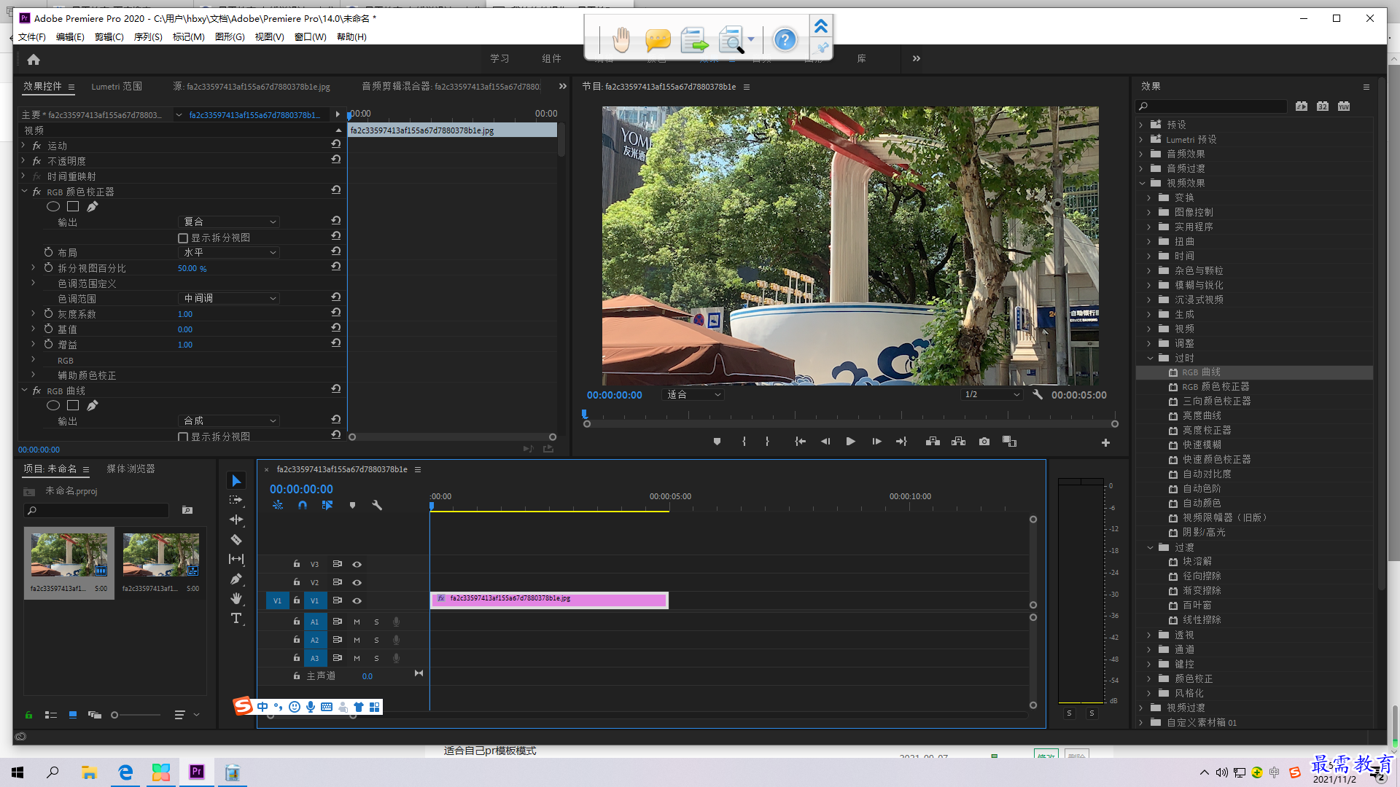Open Program monitor wrench settings
1400x787 pixels.
(1038, 394)
